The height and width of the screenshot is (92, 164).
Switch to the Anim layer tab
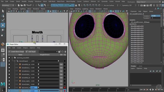click(x=140, y=66)
